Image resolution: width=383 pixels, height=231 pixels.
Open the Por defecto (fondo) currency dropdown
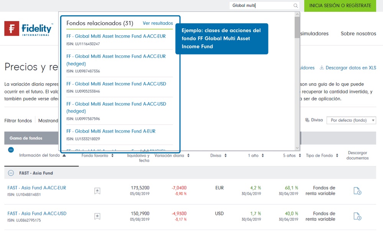(351, 120)
